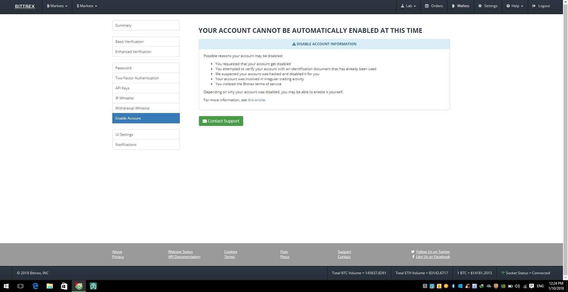This screenshot has width=568, height=292.
Task: Open the Wi-Fi network tray icon
Action: click(x=525, y=286)
